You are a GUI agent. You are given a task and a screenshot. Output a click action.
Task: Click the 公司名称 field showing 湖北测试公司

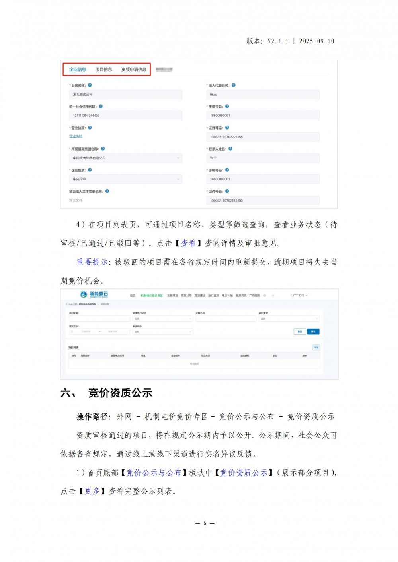point(125,95)
